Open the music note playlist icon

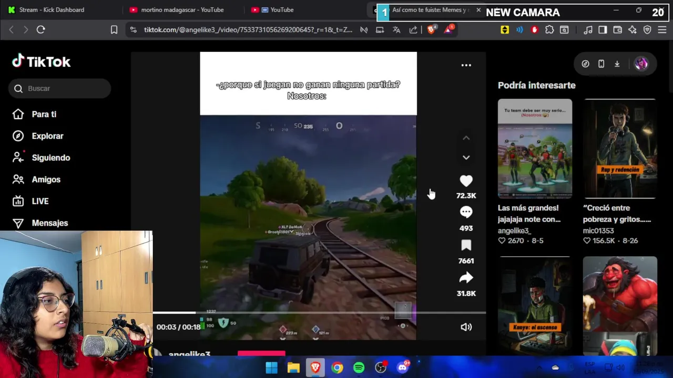[588, 30]
